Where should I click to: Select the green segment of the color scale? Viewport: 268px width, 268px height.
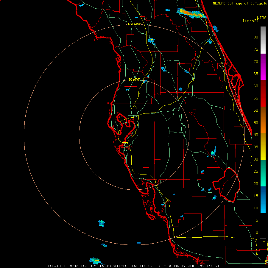click(x=263, y=173)
